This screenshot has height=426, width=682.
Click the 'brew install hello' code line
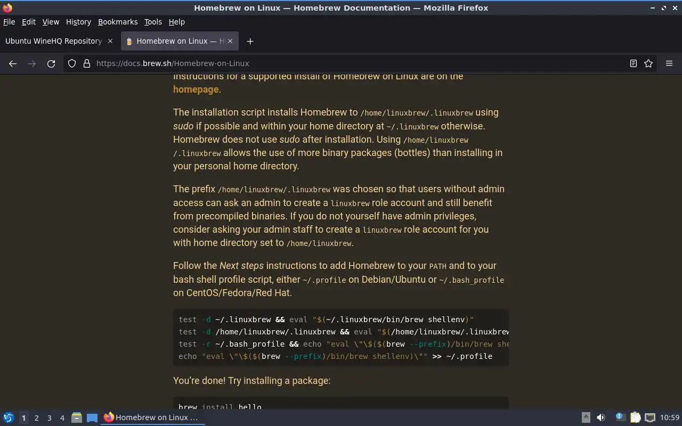(220, 407)
